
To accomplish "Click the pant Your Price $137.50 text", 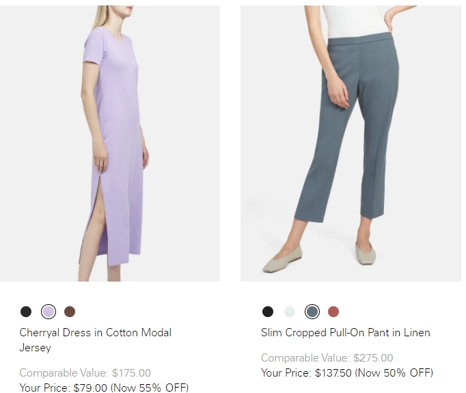I will [306, 372].
